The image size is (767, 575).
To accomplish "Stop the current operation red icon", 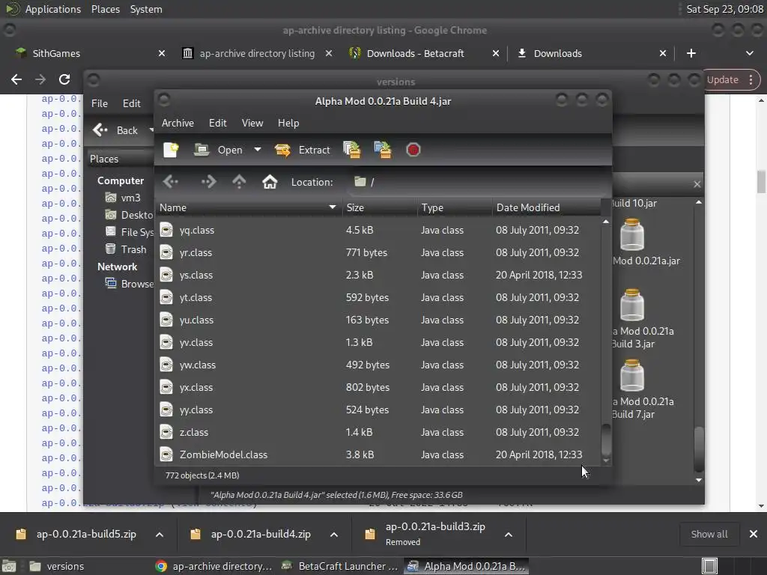I will pyautogui.click(x=413, y=150).
